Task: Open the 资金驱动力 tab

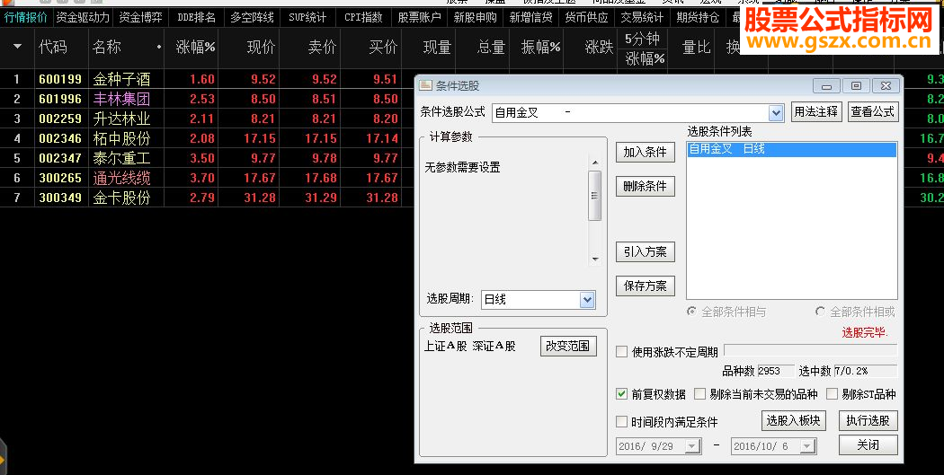Action: [x=83, y=17]
